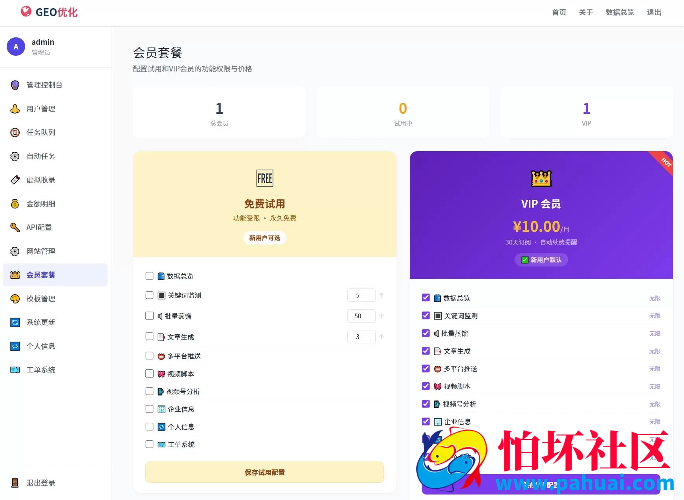Click the 多平台推送 icon in free trial list
Screen dimensions: 684x500
pos(161,356)
